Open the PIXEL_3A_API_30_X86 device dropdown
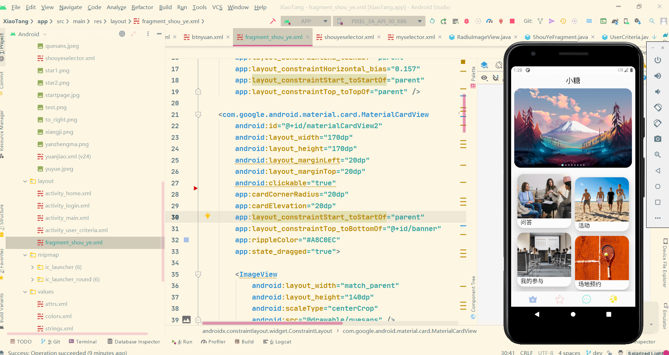669x355 pixels. (x=379, y=21)
